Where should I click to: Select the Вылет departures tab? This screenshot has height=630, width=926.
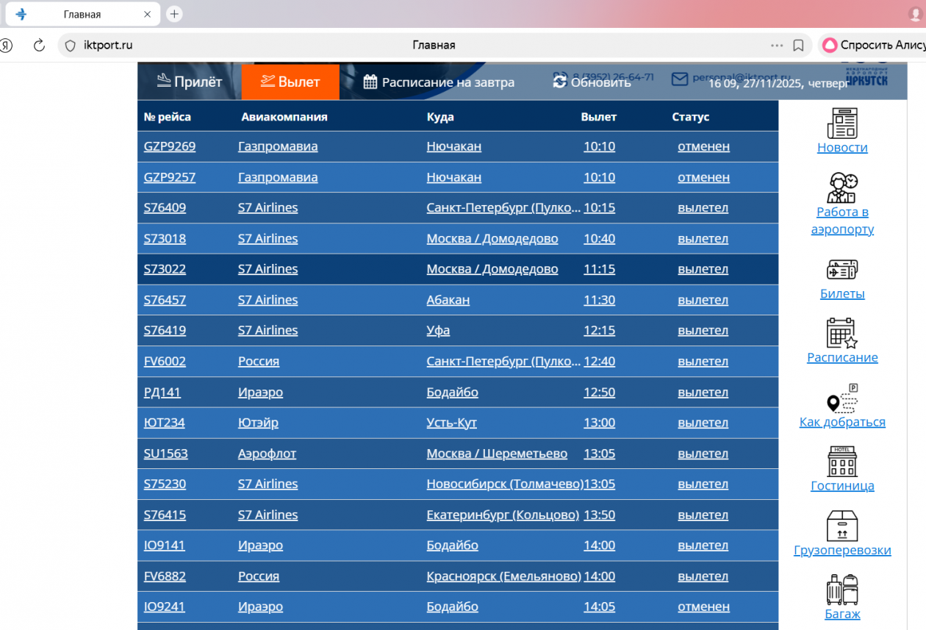tap(290, 82)
